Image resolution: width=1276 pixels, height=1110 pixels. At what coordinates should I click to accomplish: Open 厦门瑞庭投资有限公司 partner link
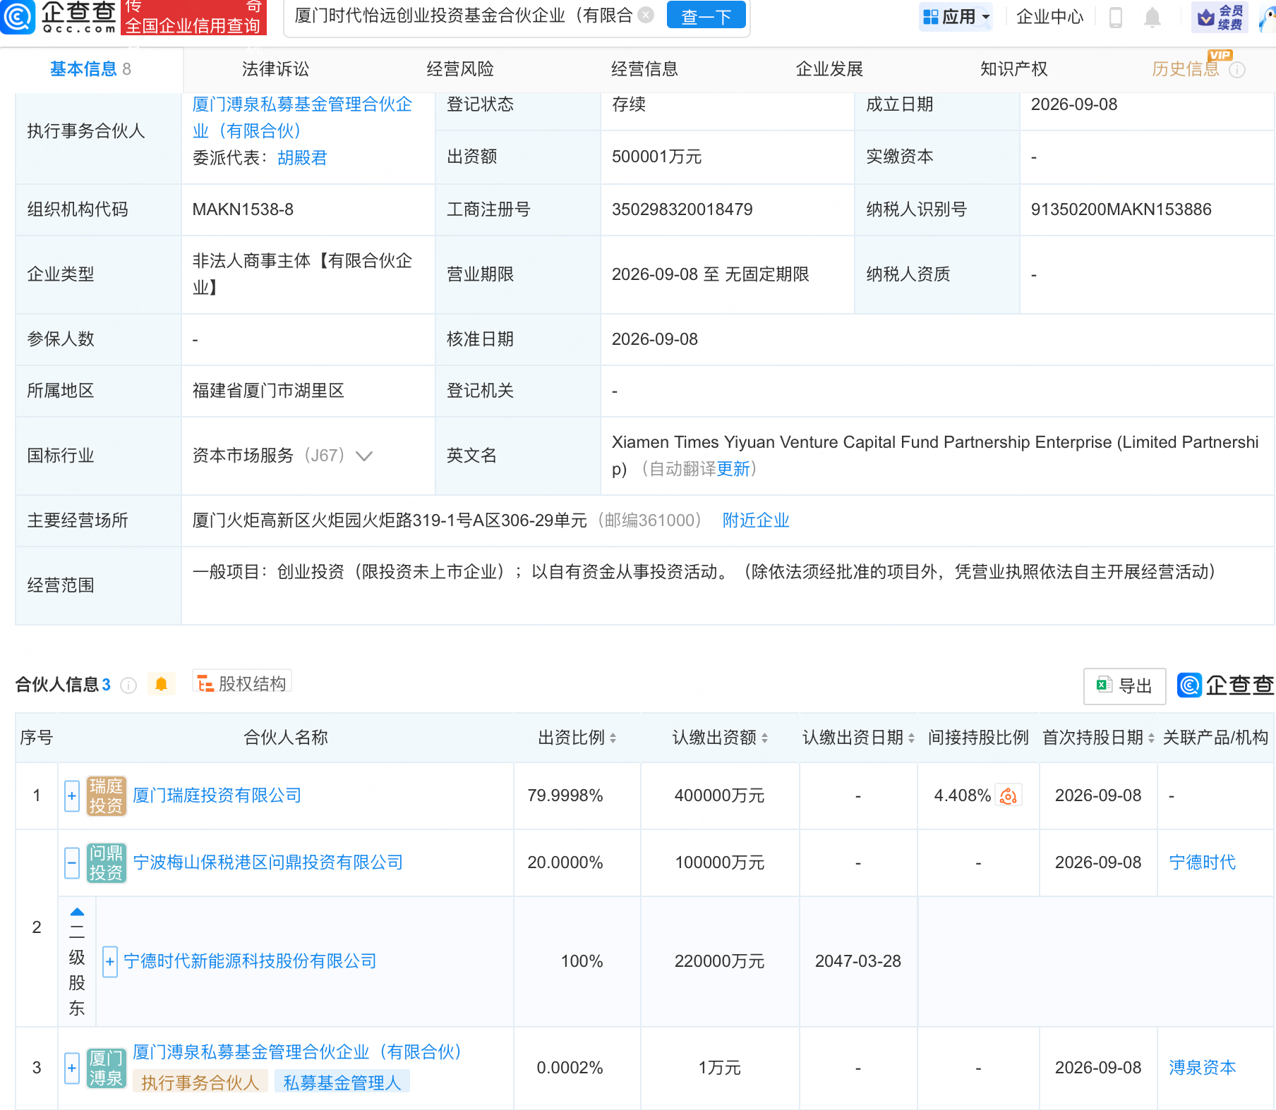pyautogui.click(x=217, y=795)
